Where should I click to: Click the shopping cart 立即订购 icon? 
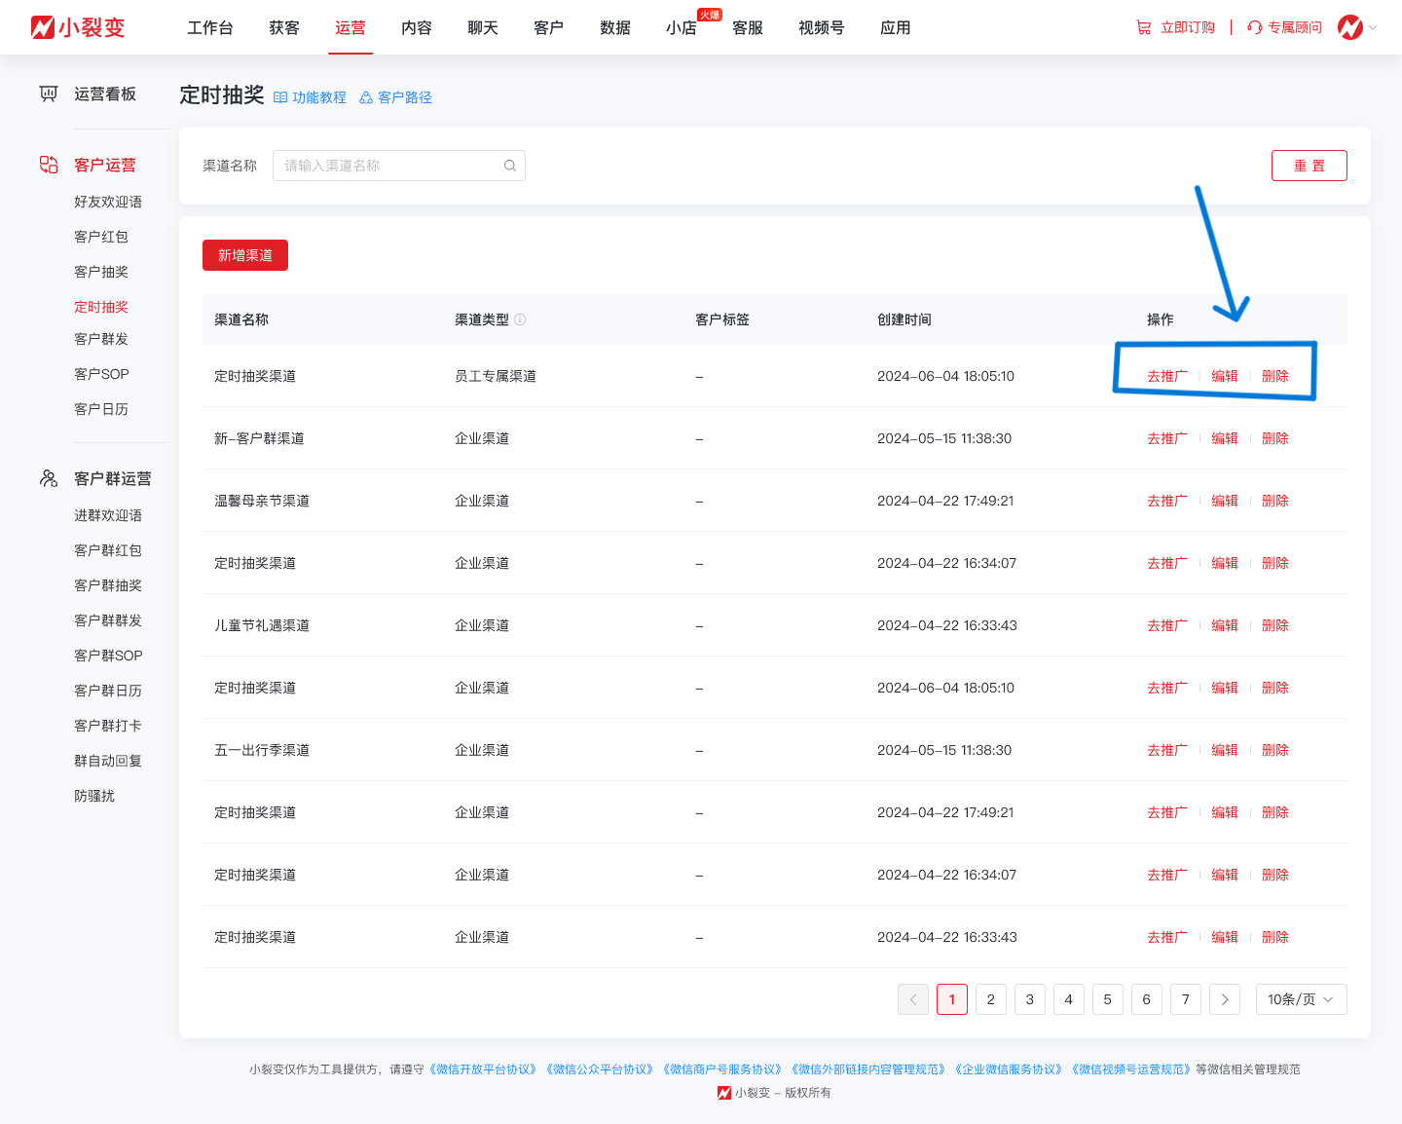[x=1144, y=27]
